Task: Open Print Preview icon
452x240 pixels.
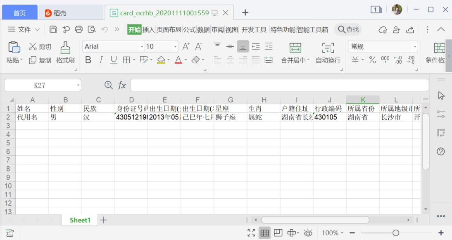Action: [x=92, y=29]
